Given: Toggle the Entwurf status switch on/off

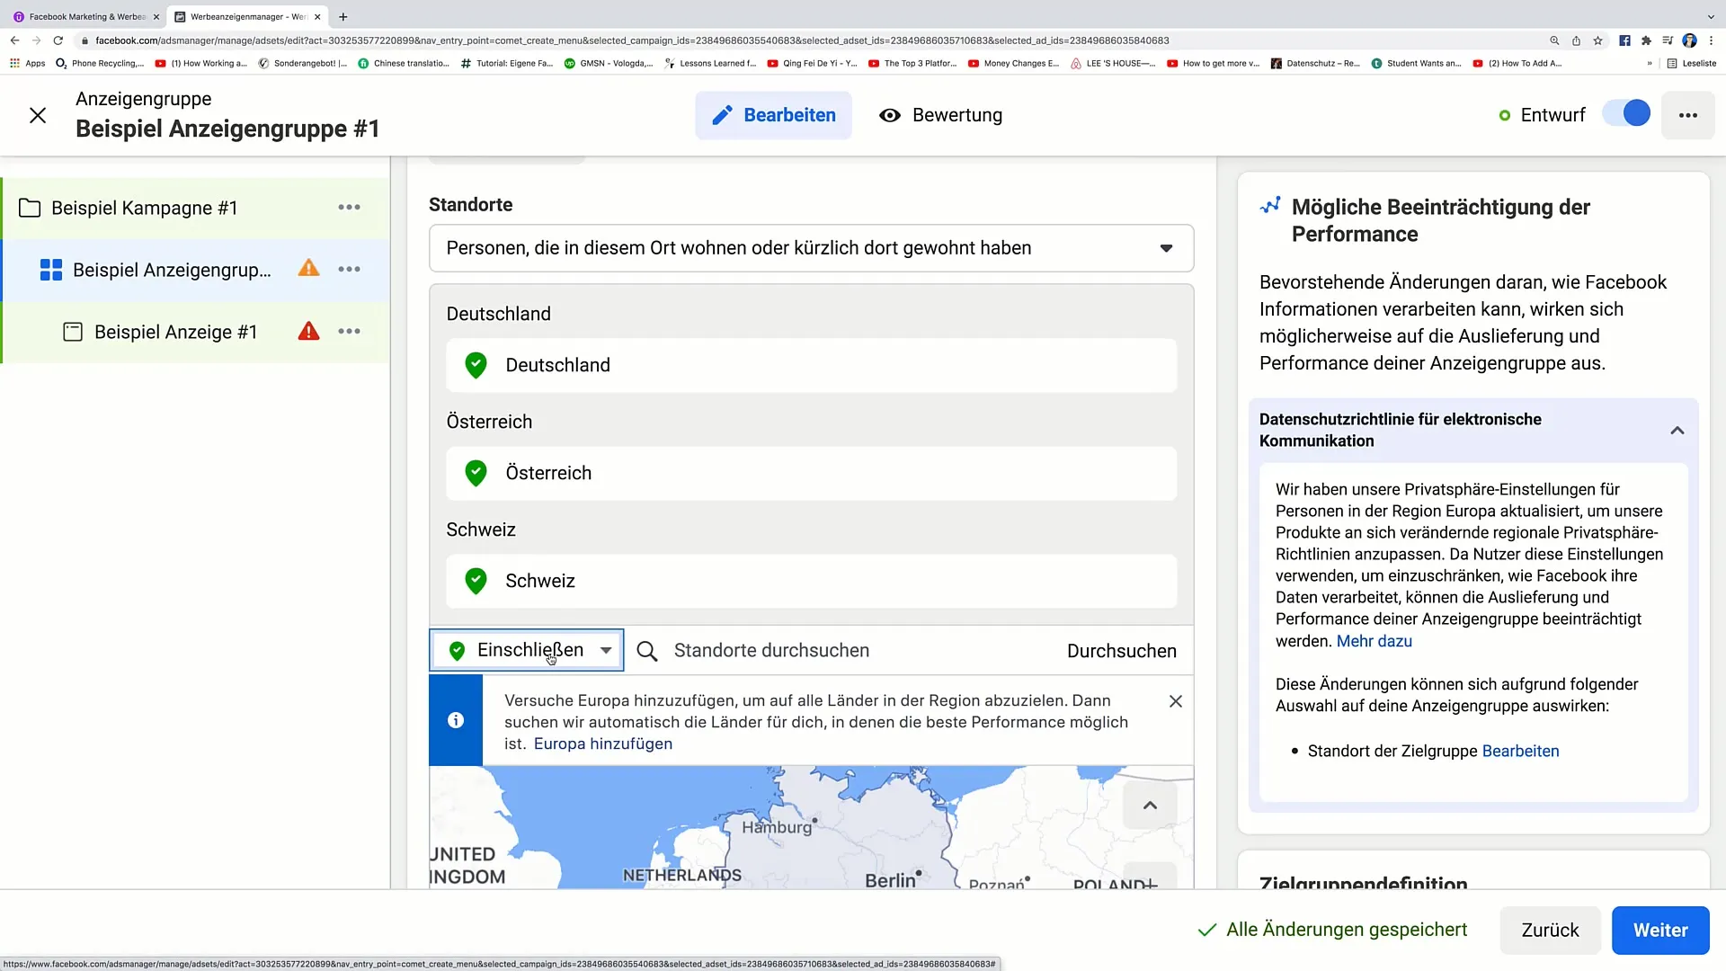Looking at the screenshot, I should tap(1633, 114).
